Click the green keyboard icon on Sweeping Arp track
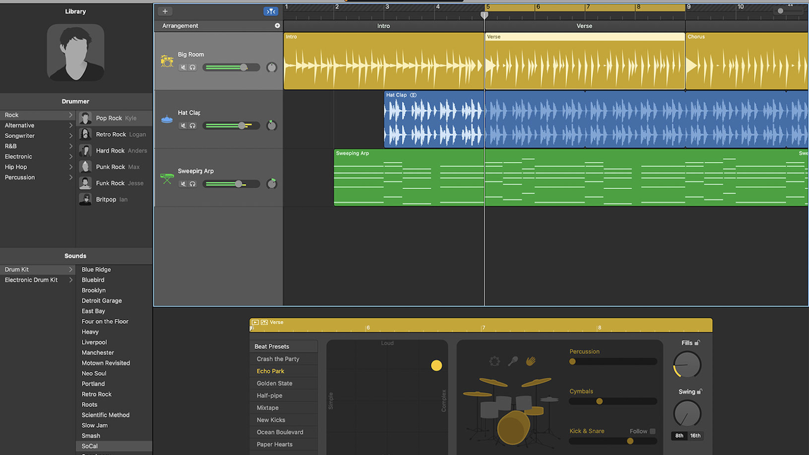 (166, 178)
